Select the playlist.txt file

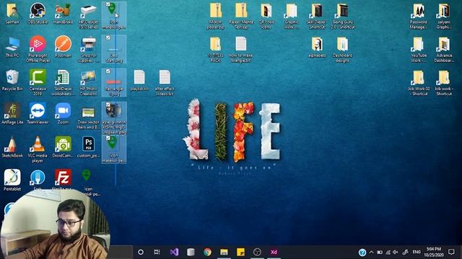[139, 81]
